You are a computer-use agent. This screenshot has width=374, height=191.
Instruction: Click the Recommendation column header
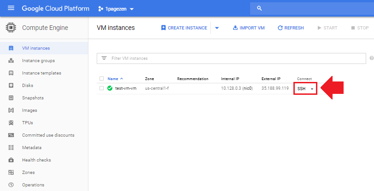point(193,79)
